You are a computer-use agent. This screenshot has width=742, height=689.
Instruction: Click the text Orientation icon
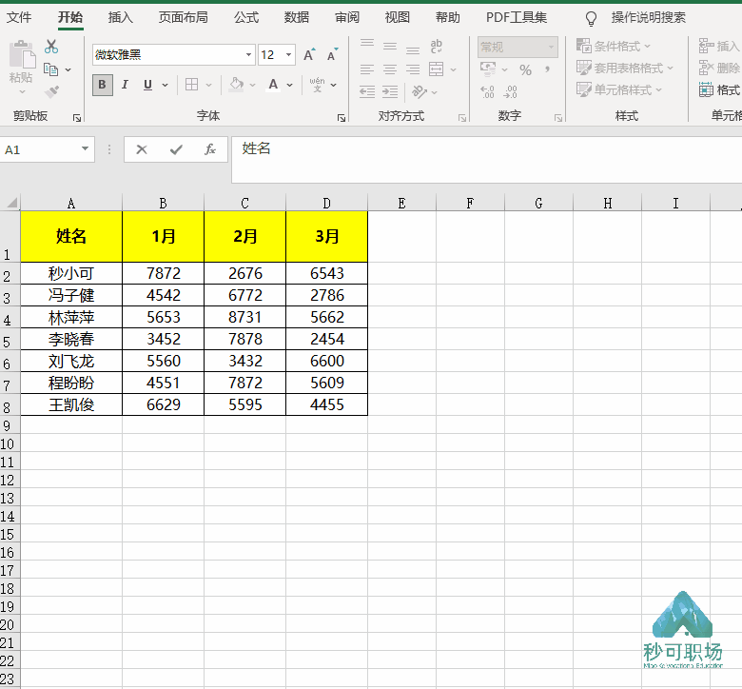(420, 91)
